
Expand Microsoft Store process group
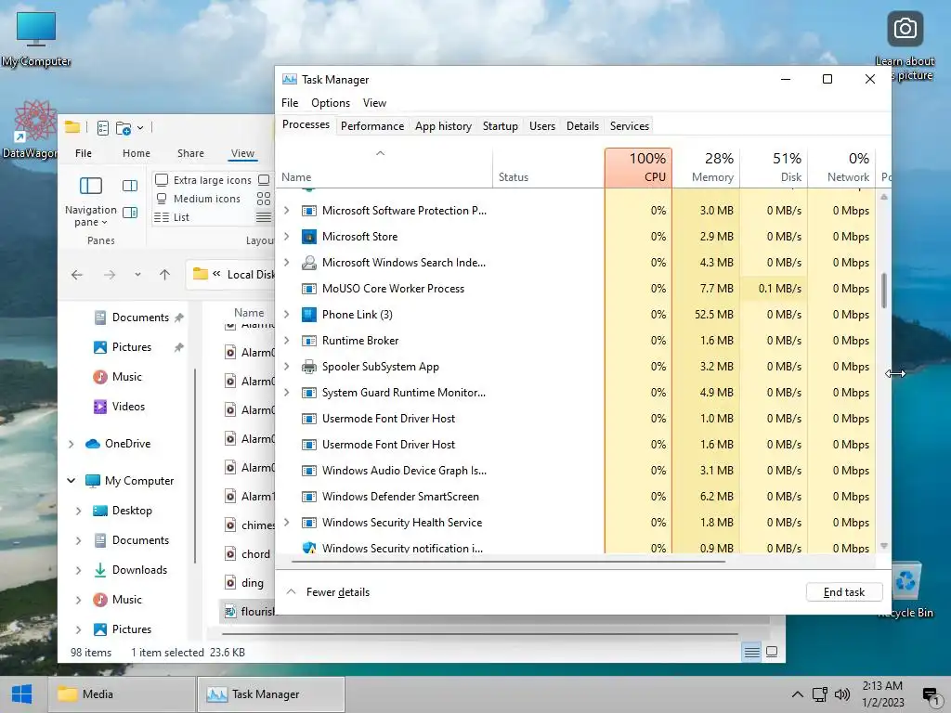(x=287, y=237)
